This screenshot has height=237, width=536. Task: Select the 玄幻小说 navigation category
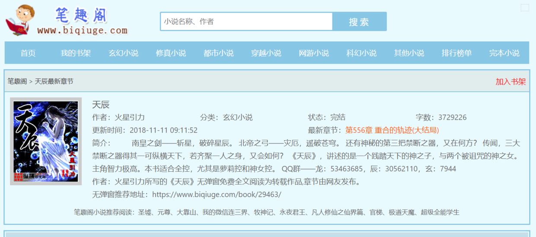click(123, 53)
